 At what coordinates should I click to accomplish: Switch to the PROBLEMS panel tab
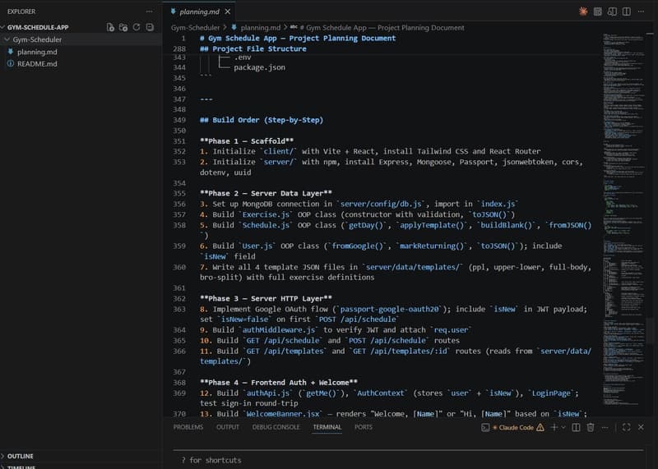coord(188,427)
